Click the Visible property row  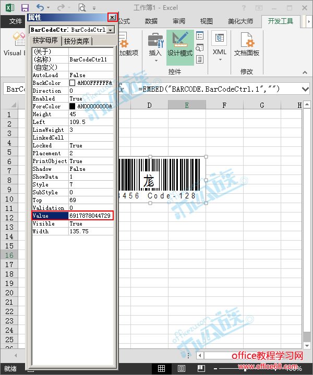(73, 223)
